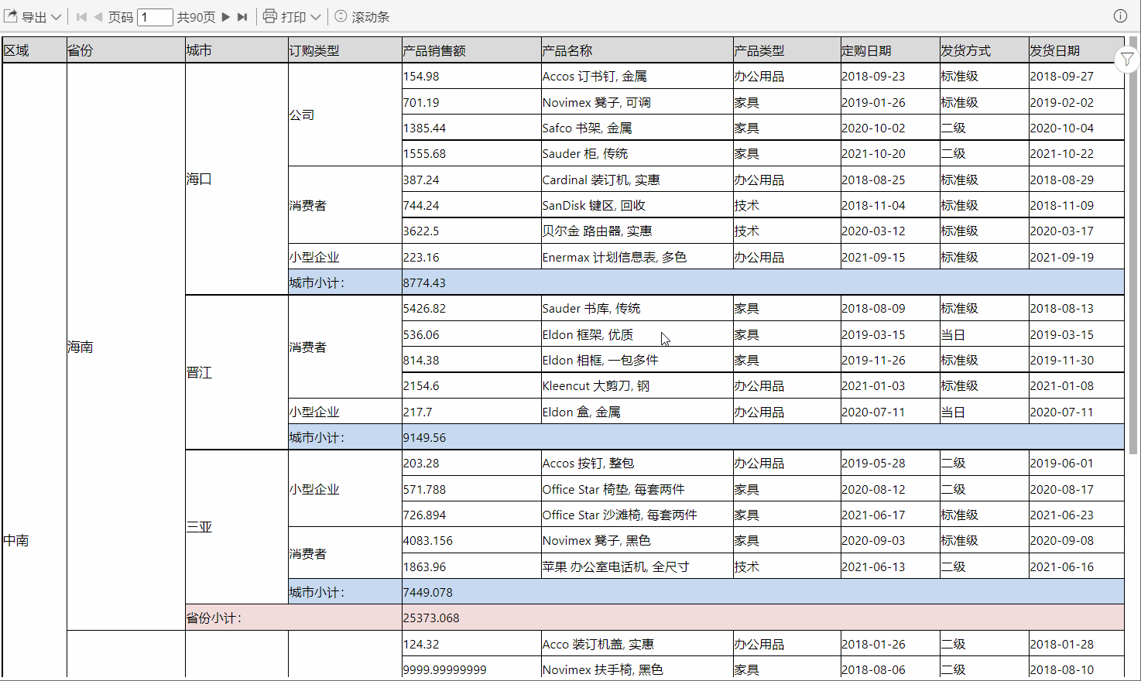
Task: Select product Accos 订书钉, 金属
Action: point(637,76)
